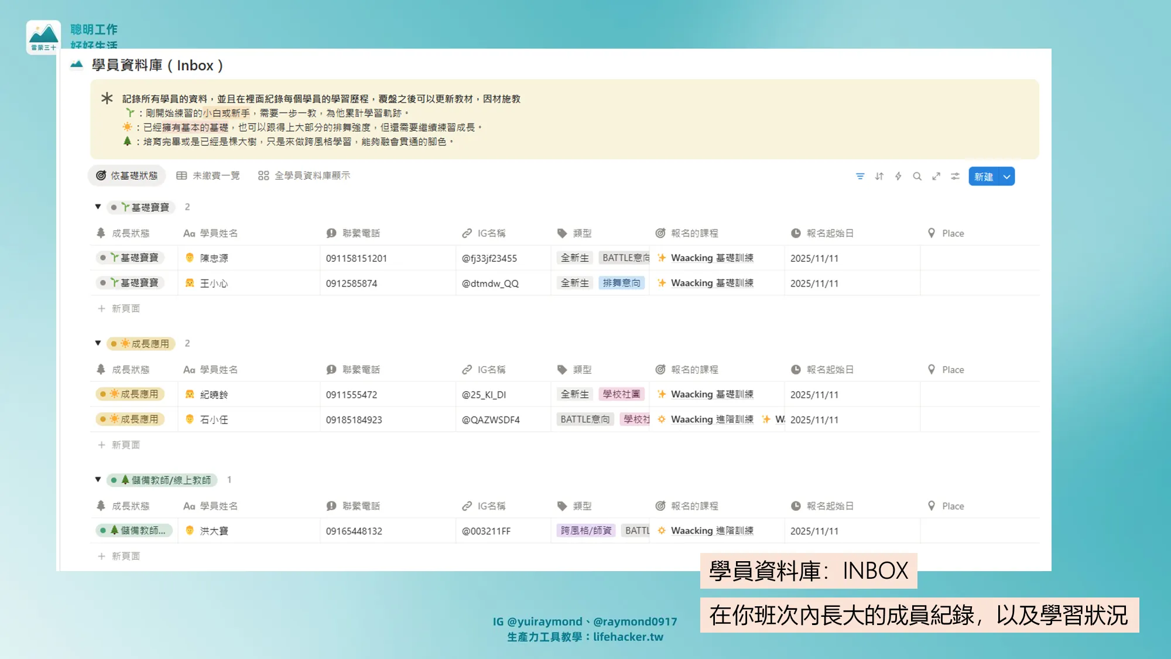Collapse the 儲備教師/線上教師 group triangle
Image resolution: width=1171 pixels, height=659 pixels.
(98, 480)
